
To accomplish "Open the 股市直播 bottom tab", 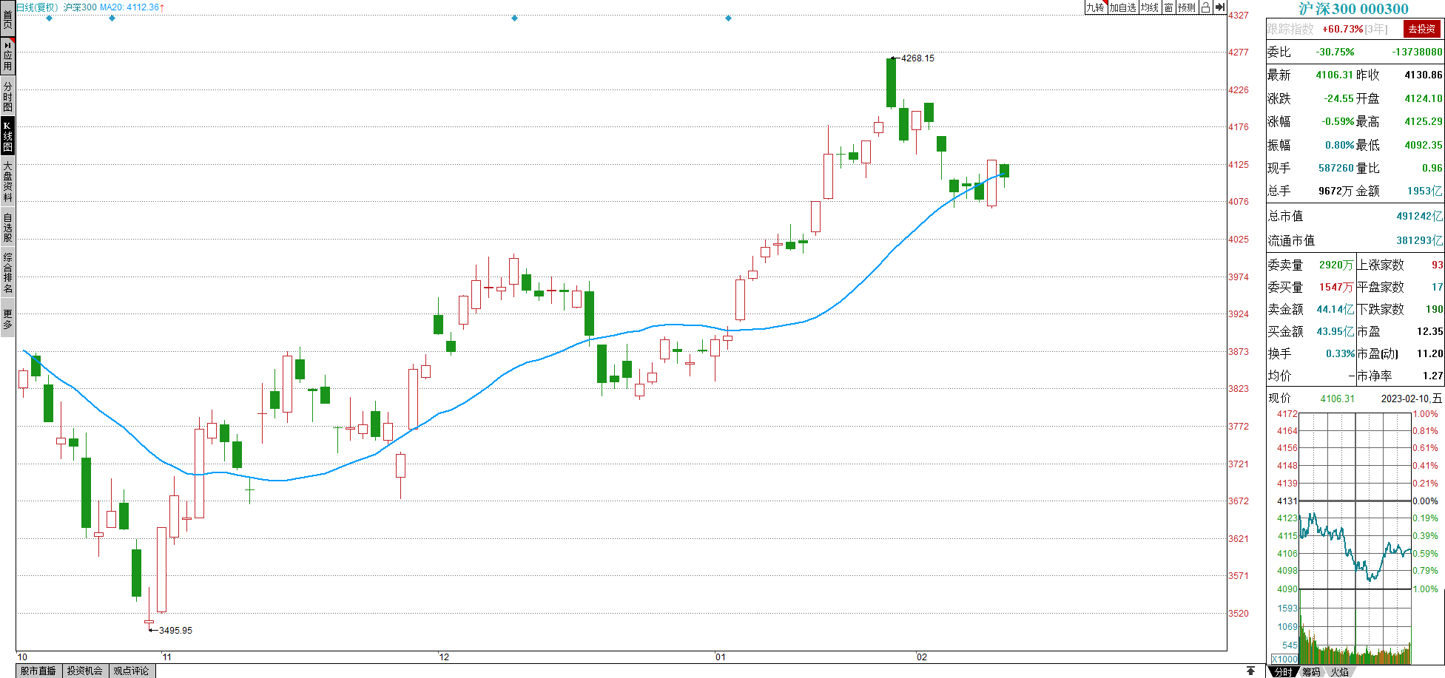I will coord(38,671).
